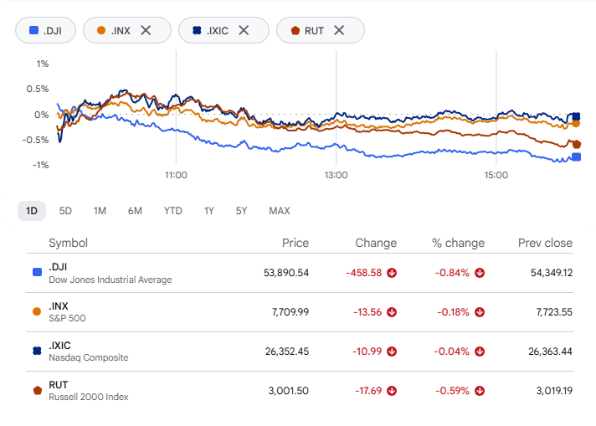Click down arrow next to -17.69 change
Viewport: 596px width, 426px height.
[392, 391]
